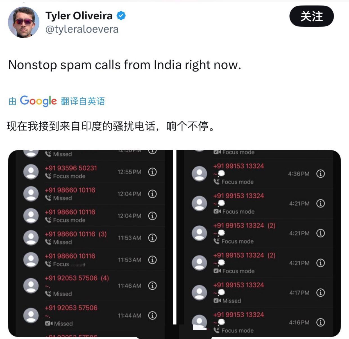This screenshot has width=349, height=339.
Task: Select the +91 99153 13324 4:36 PM entry
Action: coord(259,174)
